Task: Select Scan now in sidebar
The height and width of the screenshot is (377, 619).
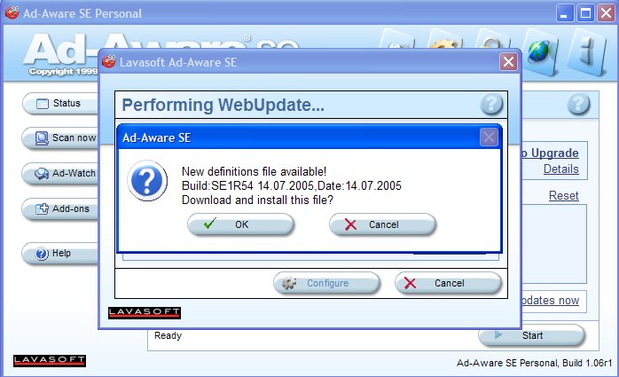Action: [x=60, y=138]
